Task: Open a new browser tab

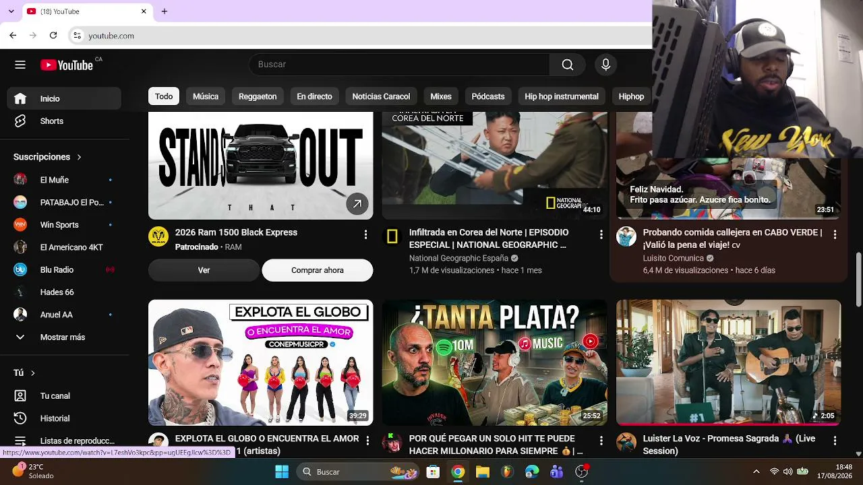Action: coord(164,11)
